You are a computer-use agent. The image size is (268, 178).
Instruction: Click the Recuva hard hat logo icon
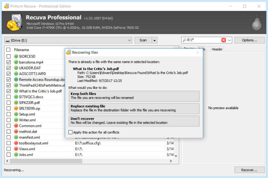(x=14, y=23)
